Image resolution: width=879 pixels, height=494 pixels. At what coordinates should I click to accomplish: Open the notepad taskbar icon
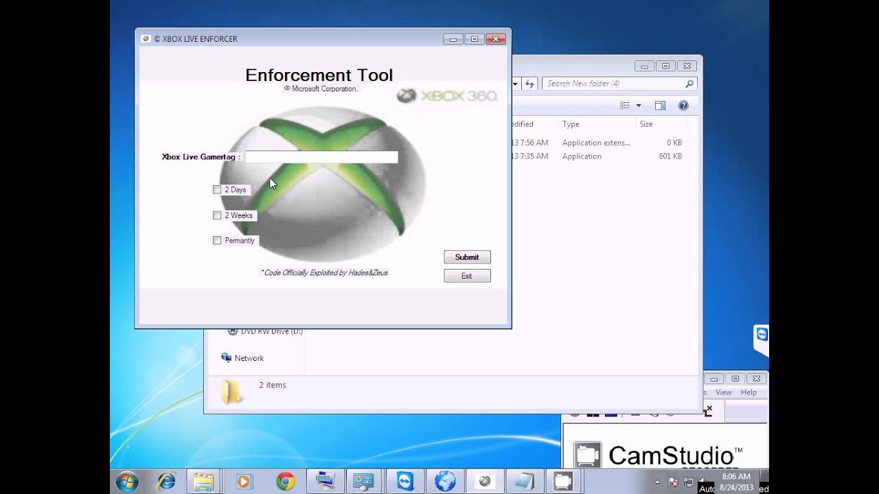click(523, 482)
